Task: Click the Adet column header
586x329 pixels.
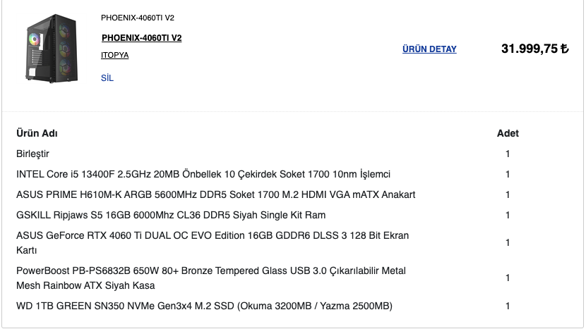Action: pos(508,133)
